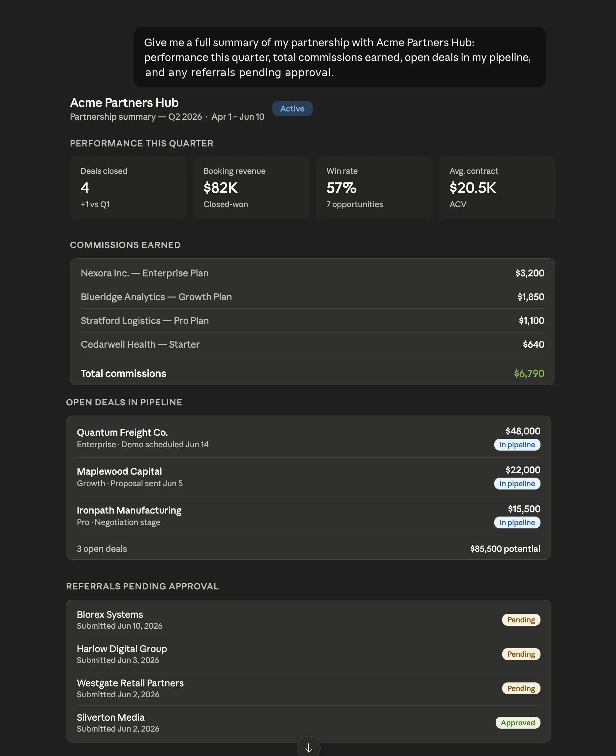Click the Nexora Inc. Enterprise Plan row
Image resolution: width=616 pixels, height=756 pixels.
tap(312, 273)
